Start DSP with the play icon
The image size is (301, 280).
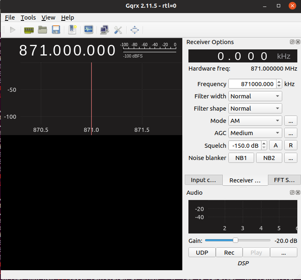coord(13,30)
